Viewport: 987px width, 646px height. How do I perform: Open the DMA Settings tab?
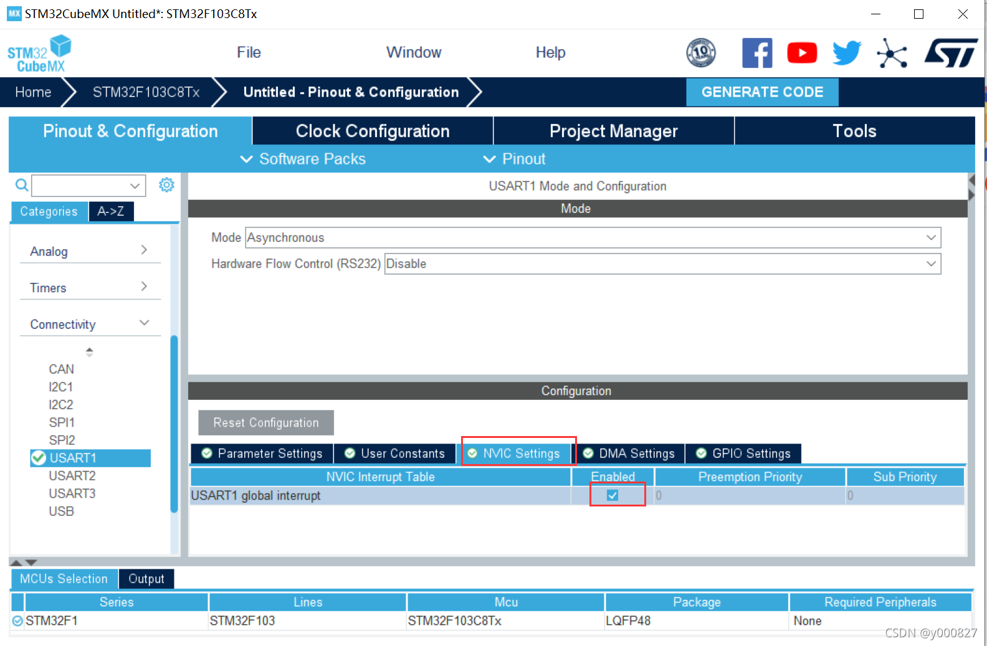tap(629, 454)
